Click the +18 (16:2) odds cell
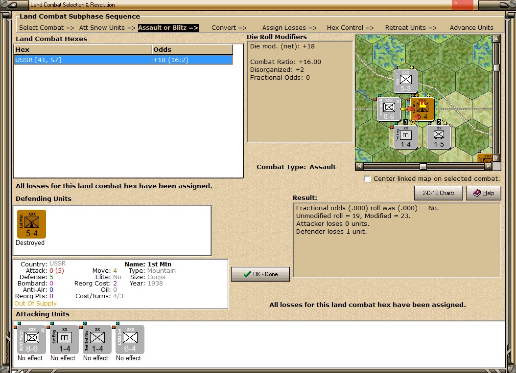The height and width of the screenshot is (373, 516). 192,60
